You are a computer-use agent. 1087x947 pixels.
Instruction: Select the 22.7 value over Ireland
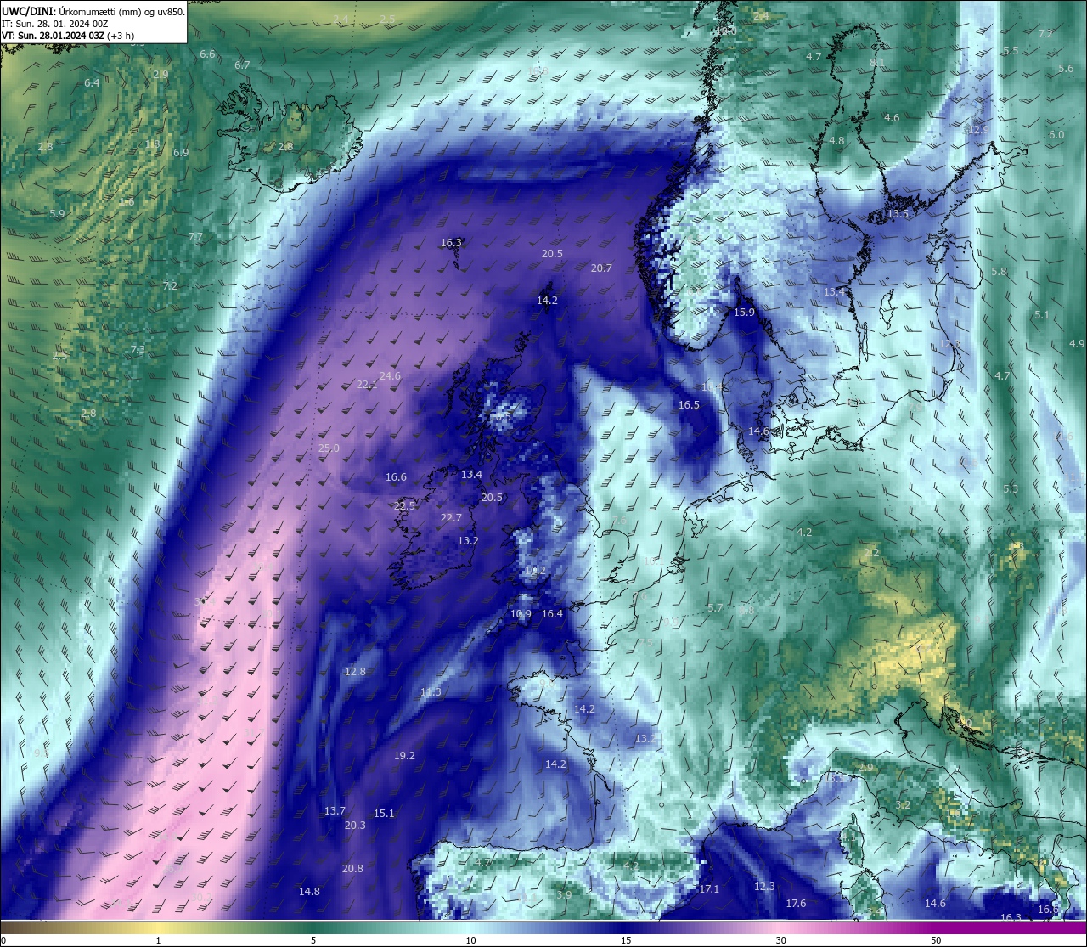point(451,517)
